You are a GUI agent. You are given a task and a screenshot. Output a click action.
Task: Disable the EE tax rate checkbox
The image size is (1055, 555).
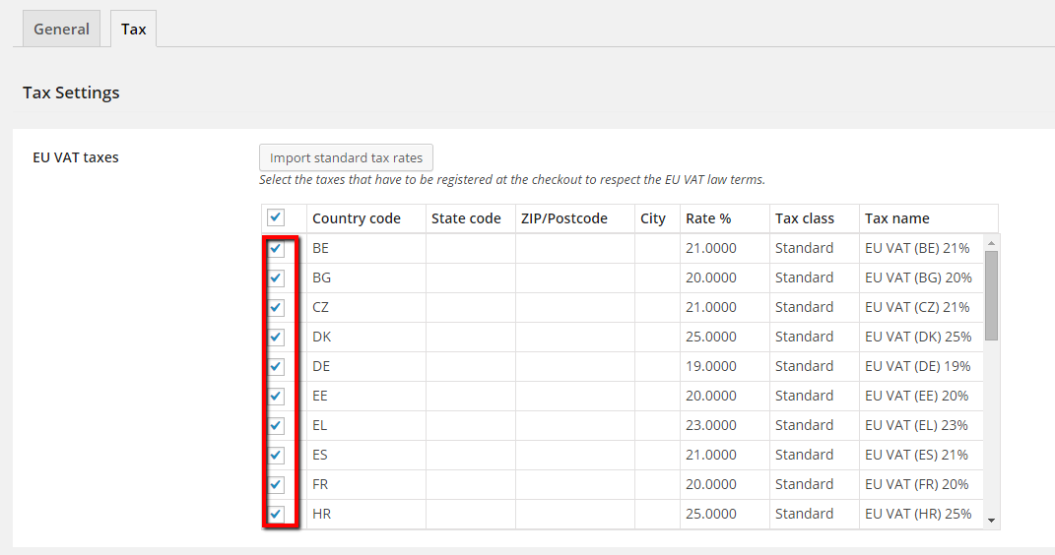pos(276,396)
